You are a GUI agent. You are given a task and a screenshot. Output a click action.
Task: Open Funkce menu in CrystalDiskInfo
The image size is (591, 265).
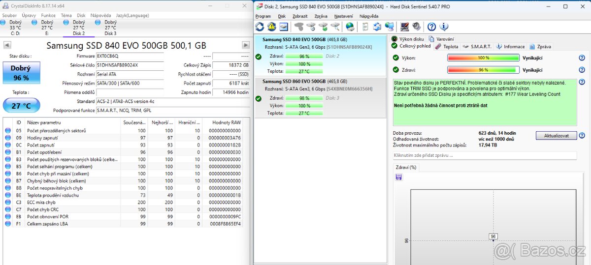(48, 15)
